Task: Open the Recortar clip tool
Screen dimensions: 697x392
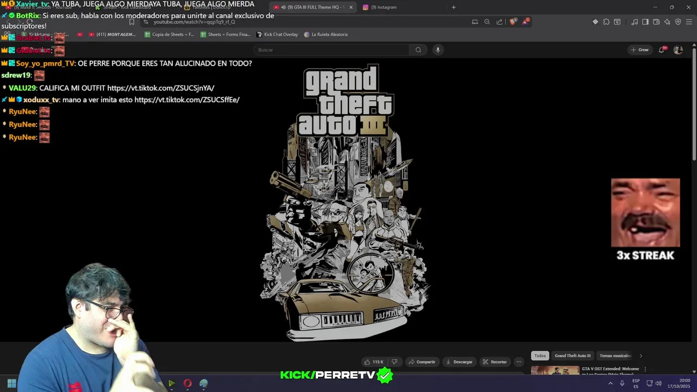Action: pyautogui.click(x=494, y=362)
